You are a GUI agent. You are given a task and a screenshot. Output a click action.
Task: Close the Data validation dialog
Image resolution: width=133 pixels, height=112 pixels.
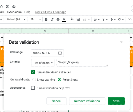121,42
